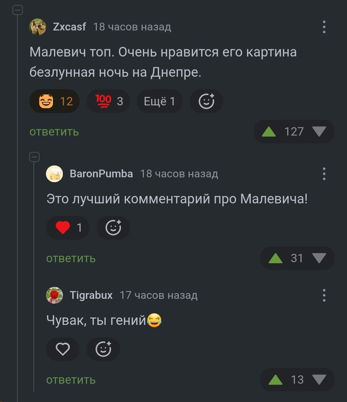Open BaronPumba's profile by clicking the username

(78, 173)
